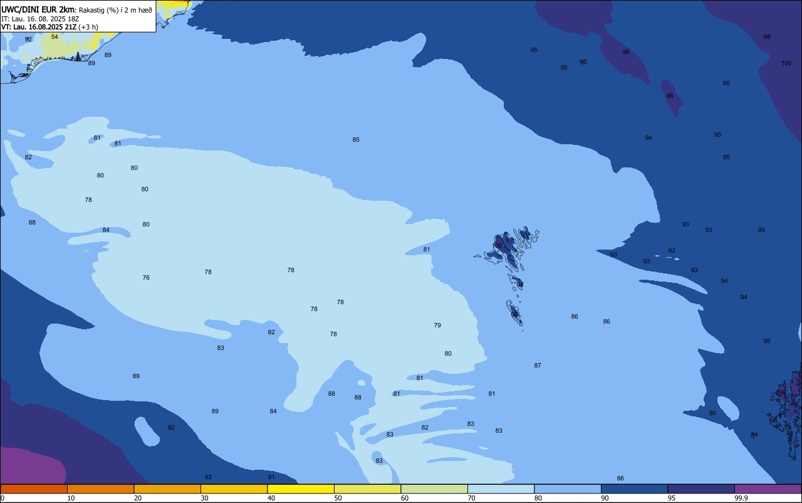Image resolution: width=802 pixels, height=503 pixels.
Task: Pick the 20–30 legend color segment
Action: coord(167,489)
